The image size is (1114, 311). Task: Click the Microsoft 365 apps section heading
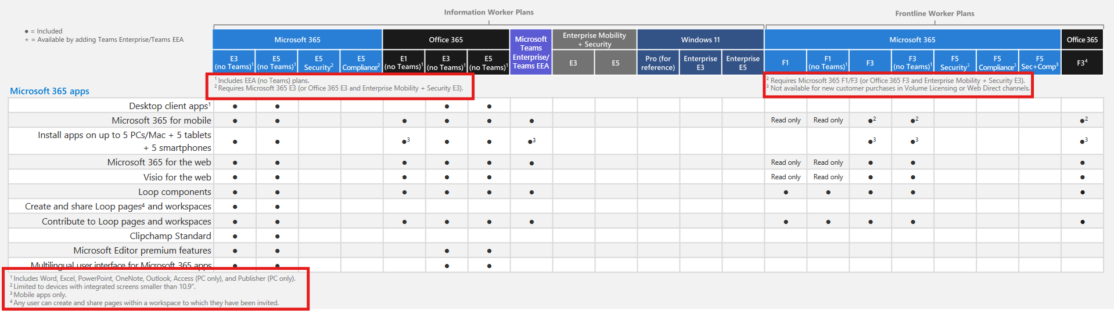point(49,91)
